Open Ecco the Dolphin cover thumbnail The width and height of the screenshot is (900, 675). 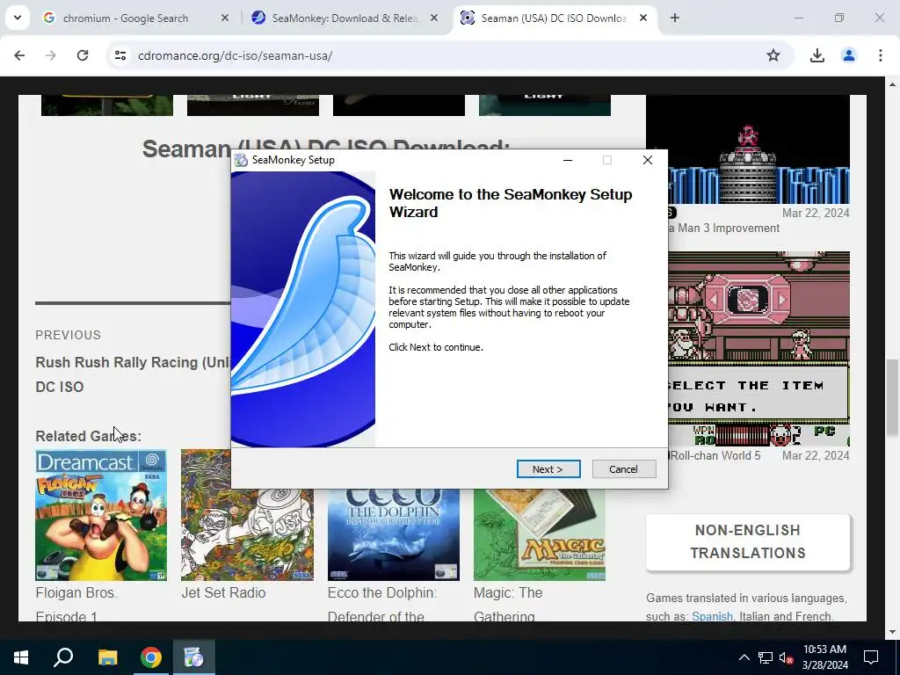tap(394, 534)
